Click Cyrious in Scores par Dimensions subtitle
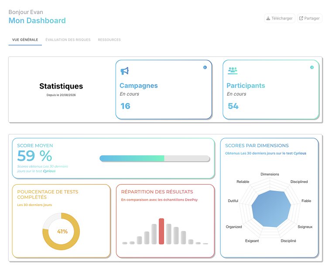This screenshot has width=332, height=271. [x=300, y=153]
